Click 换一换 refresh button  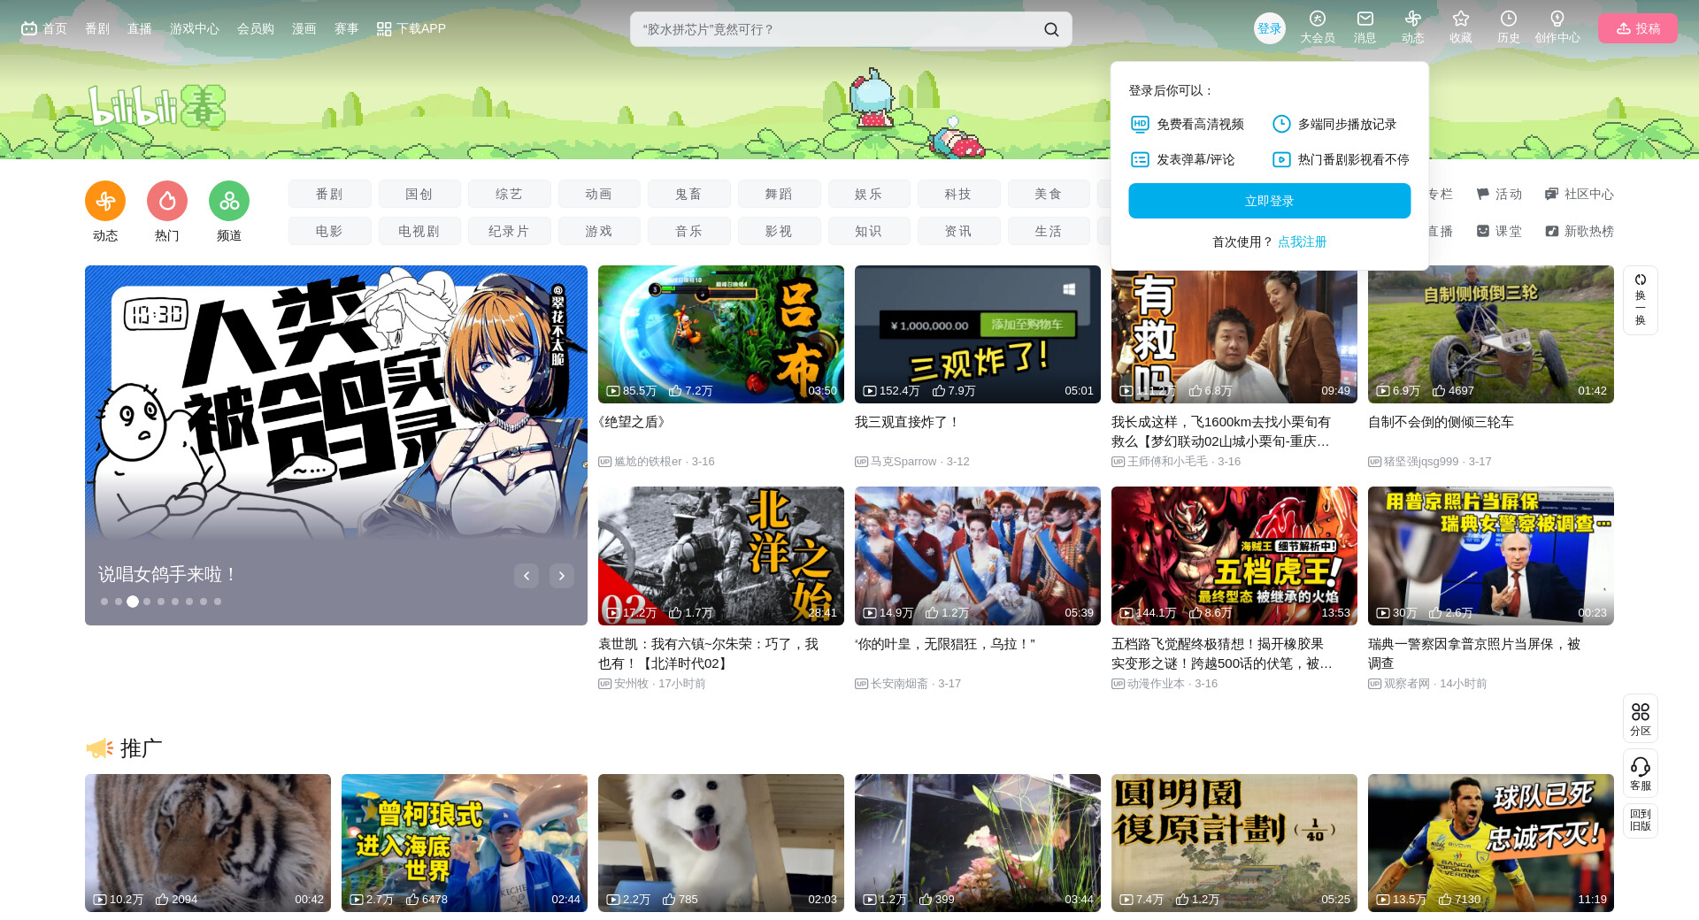pyautogui.click(x=1641, y=300)
